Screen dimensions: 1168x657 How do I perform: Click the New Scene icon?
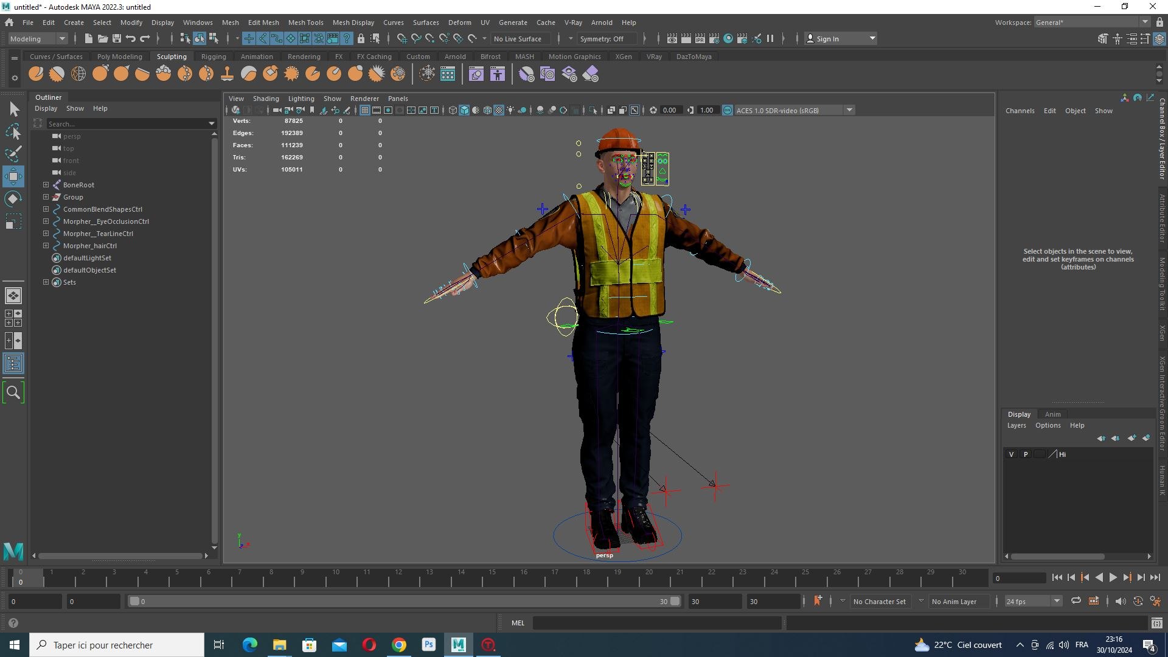[88, 38]
